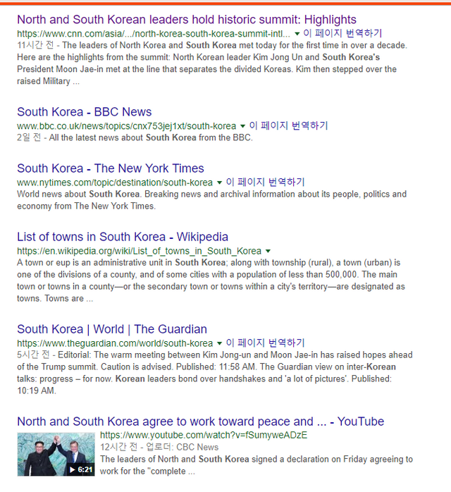Open YouTube result 'North and South Korea agree to work toward peace'
Screen dimensions: 451x492
tap(200, 422)
